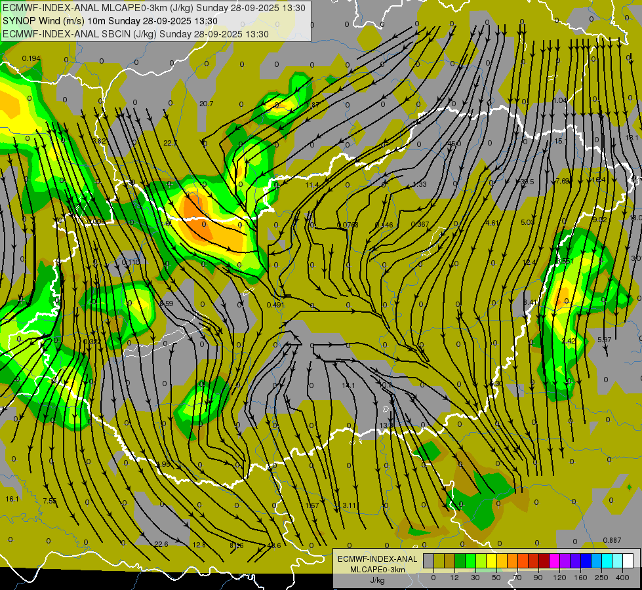Viewport: 642px width, 590px height.
Task: Click the map value 0.146
Action: [384, 225]
